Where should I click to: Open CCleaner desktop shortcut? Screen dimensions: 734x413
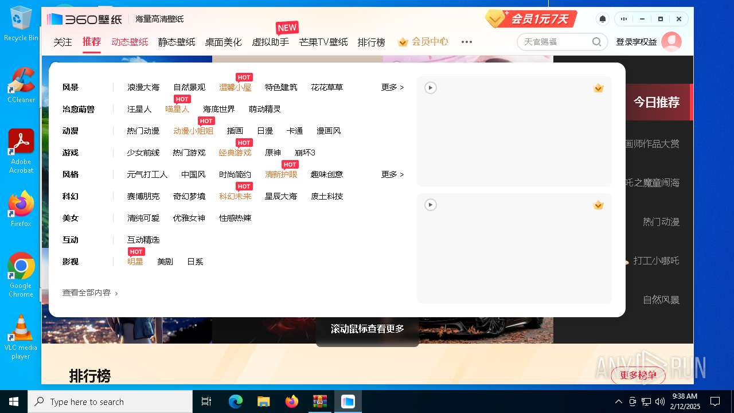click(x=21, y=85)
